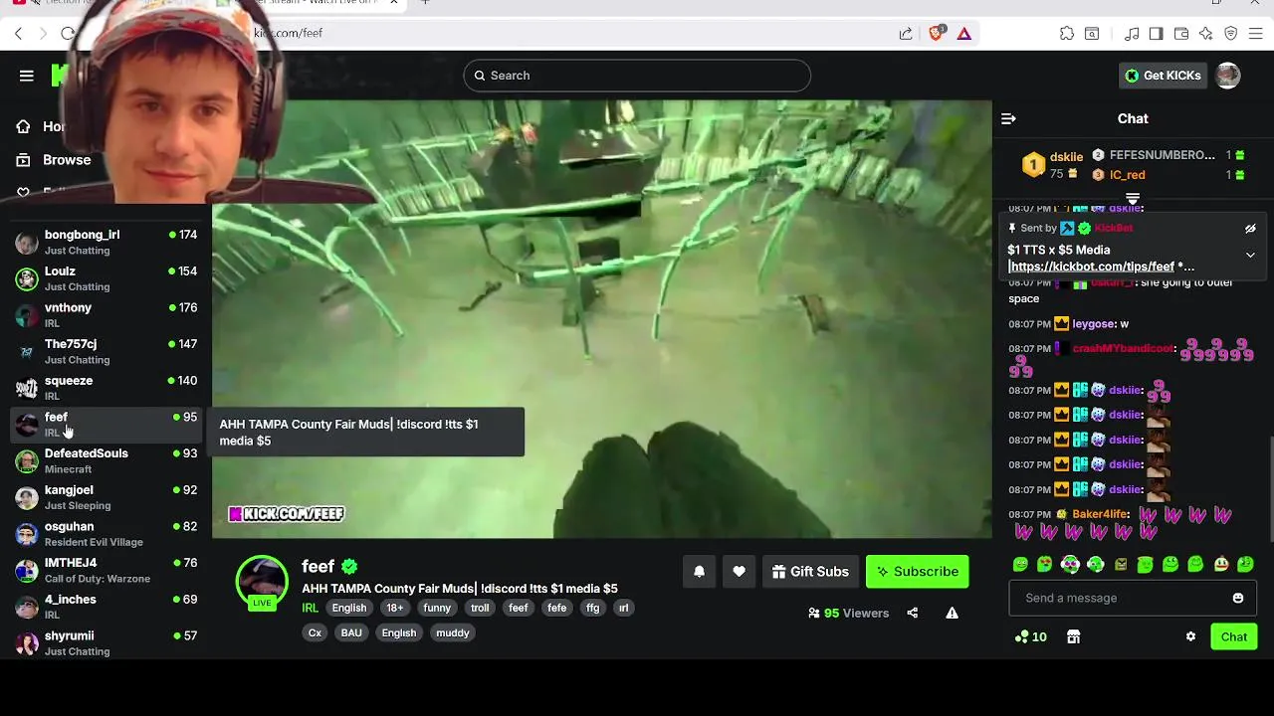Open squeeze channel in sidebar
Viewport: 1274px width, 716px height.
106,389
